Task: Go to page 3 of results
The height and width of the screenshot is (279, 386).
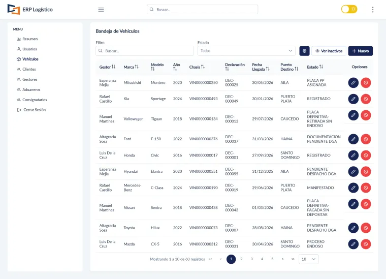Action: coord(251,259)
